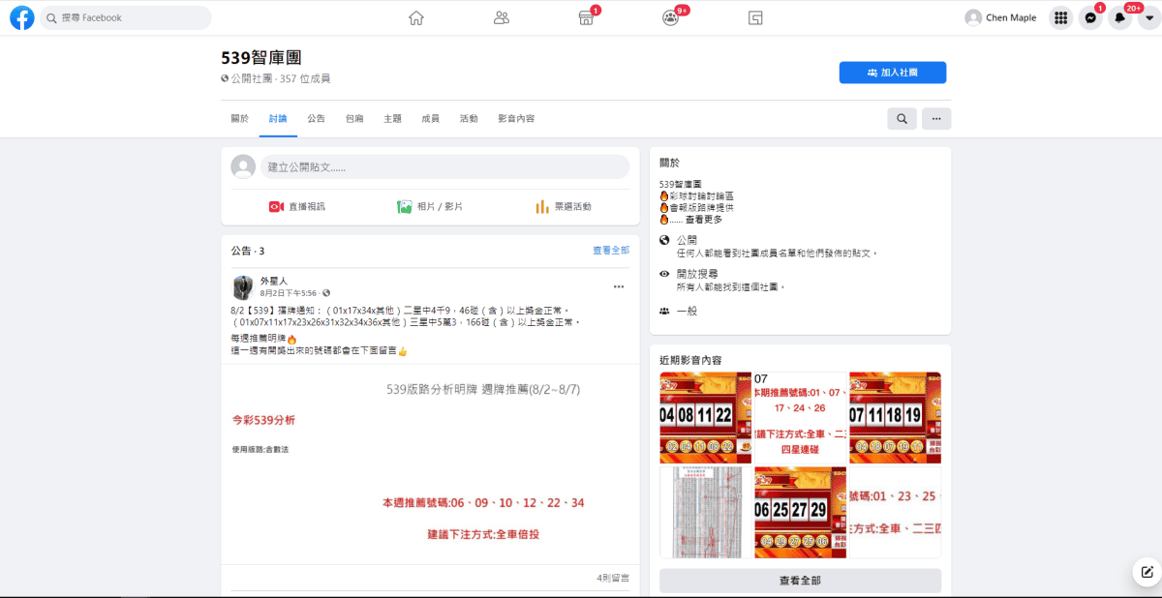Screen dimensions: 1162x598
Task: Open post timestamp 8月2日下午5:56
Action: 289,293
